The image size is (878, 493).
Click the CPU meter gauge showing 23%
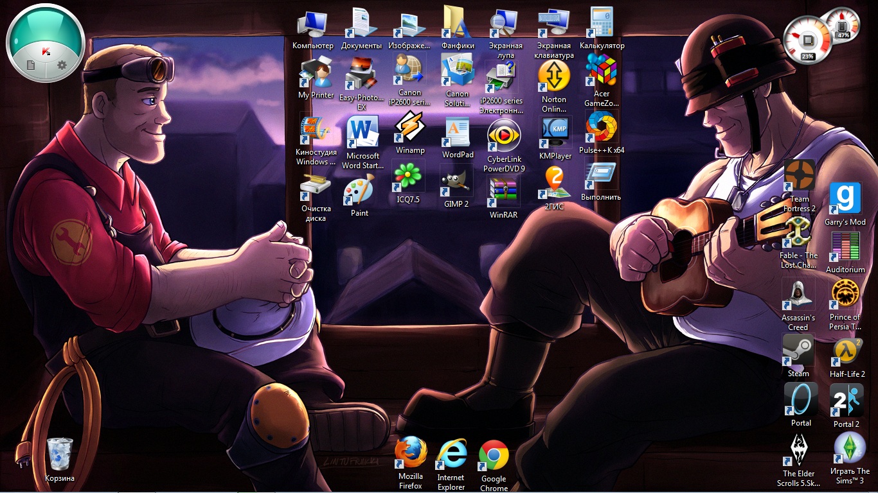coord(807,40)
